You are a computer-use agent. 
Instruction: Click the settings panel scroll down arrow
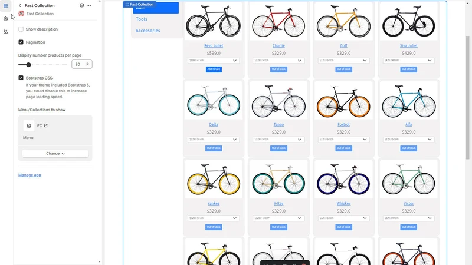[x=100, y=262]
